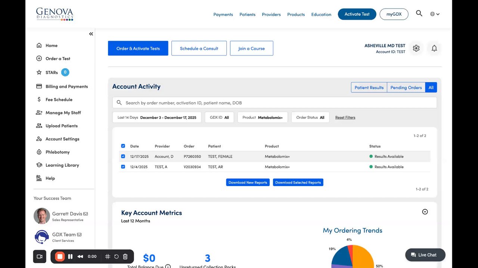Screen dimensions: 478x268
Task: Click order number V2030934
Action: point(192,167)
